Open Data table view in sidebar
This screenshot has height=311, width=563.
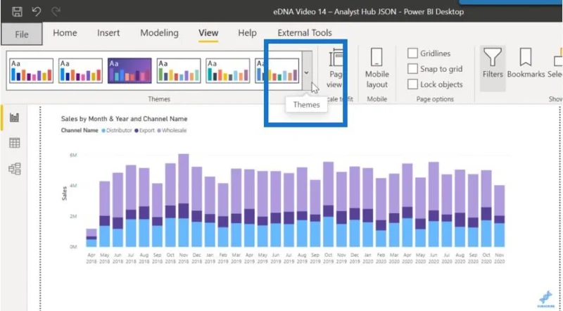14,143
